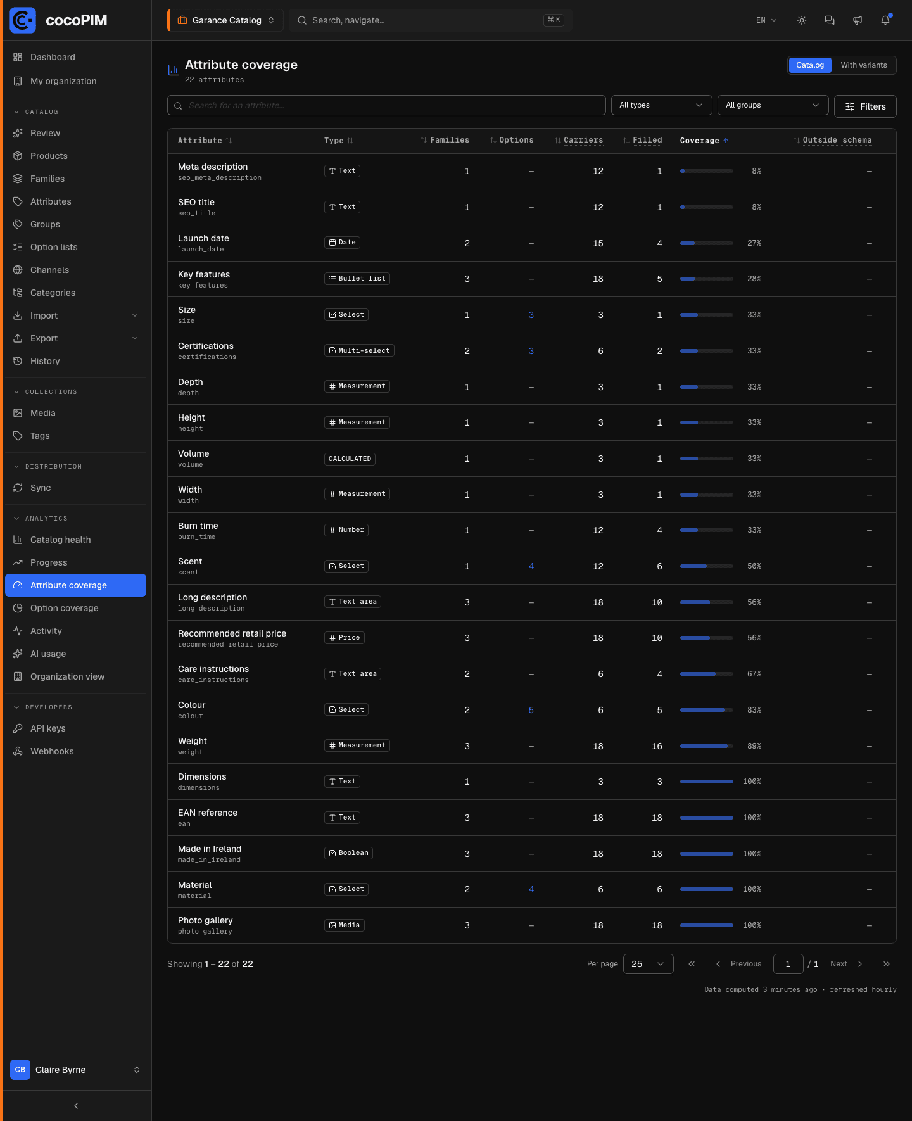Open the All types filter dropdown
Image resolution: width=912 pixels, height=1121 pixels.
[662, 105]
